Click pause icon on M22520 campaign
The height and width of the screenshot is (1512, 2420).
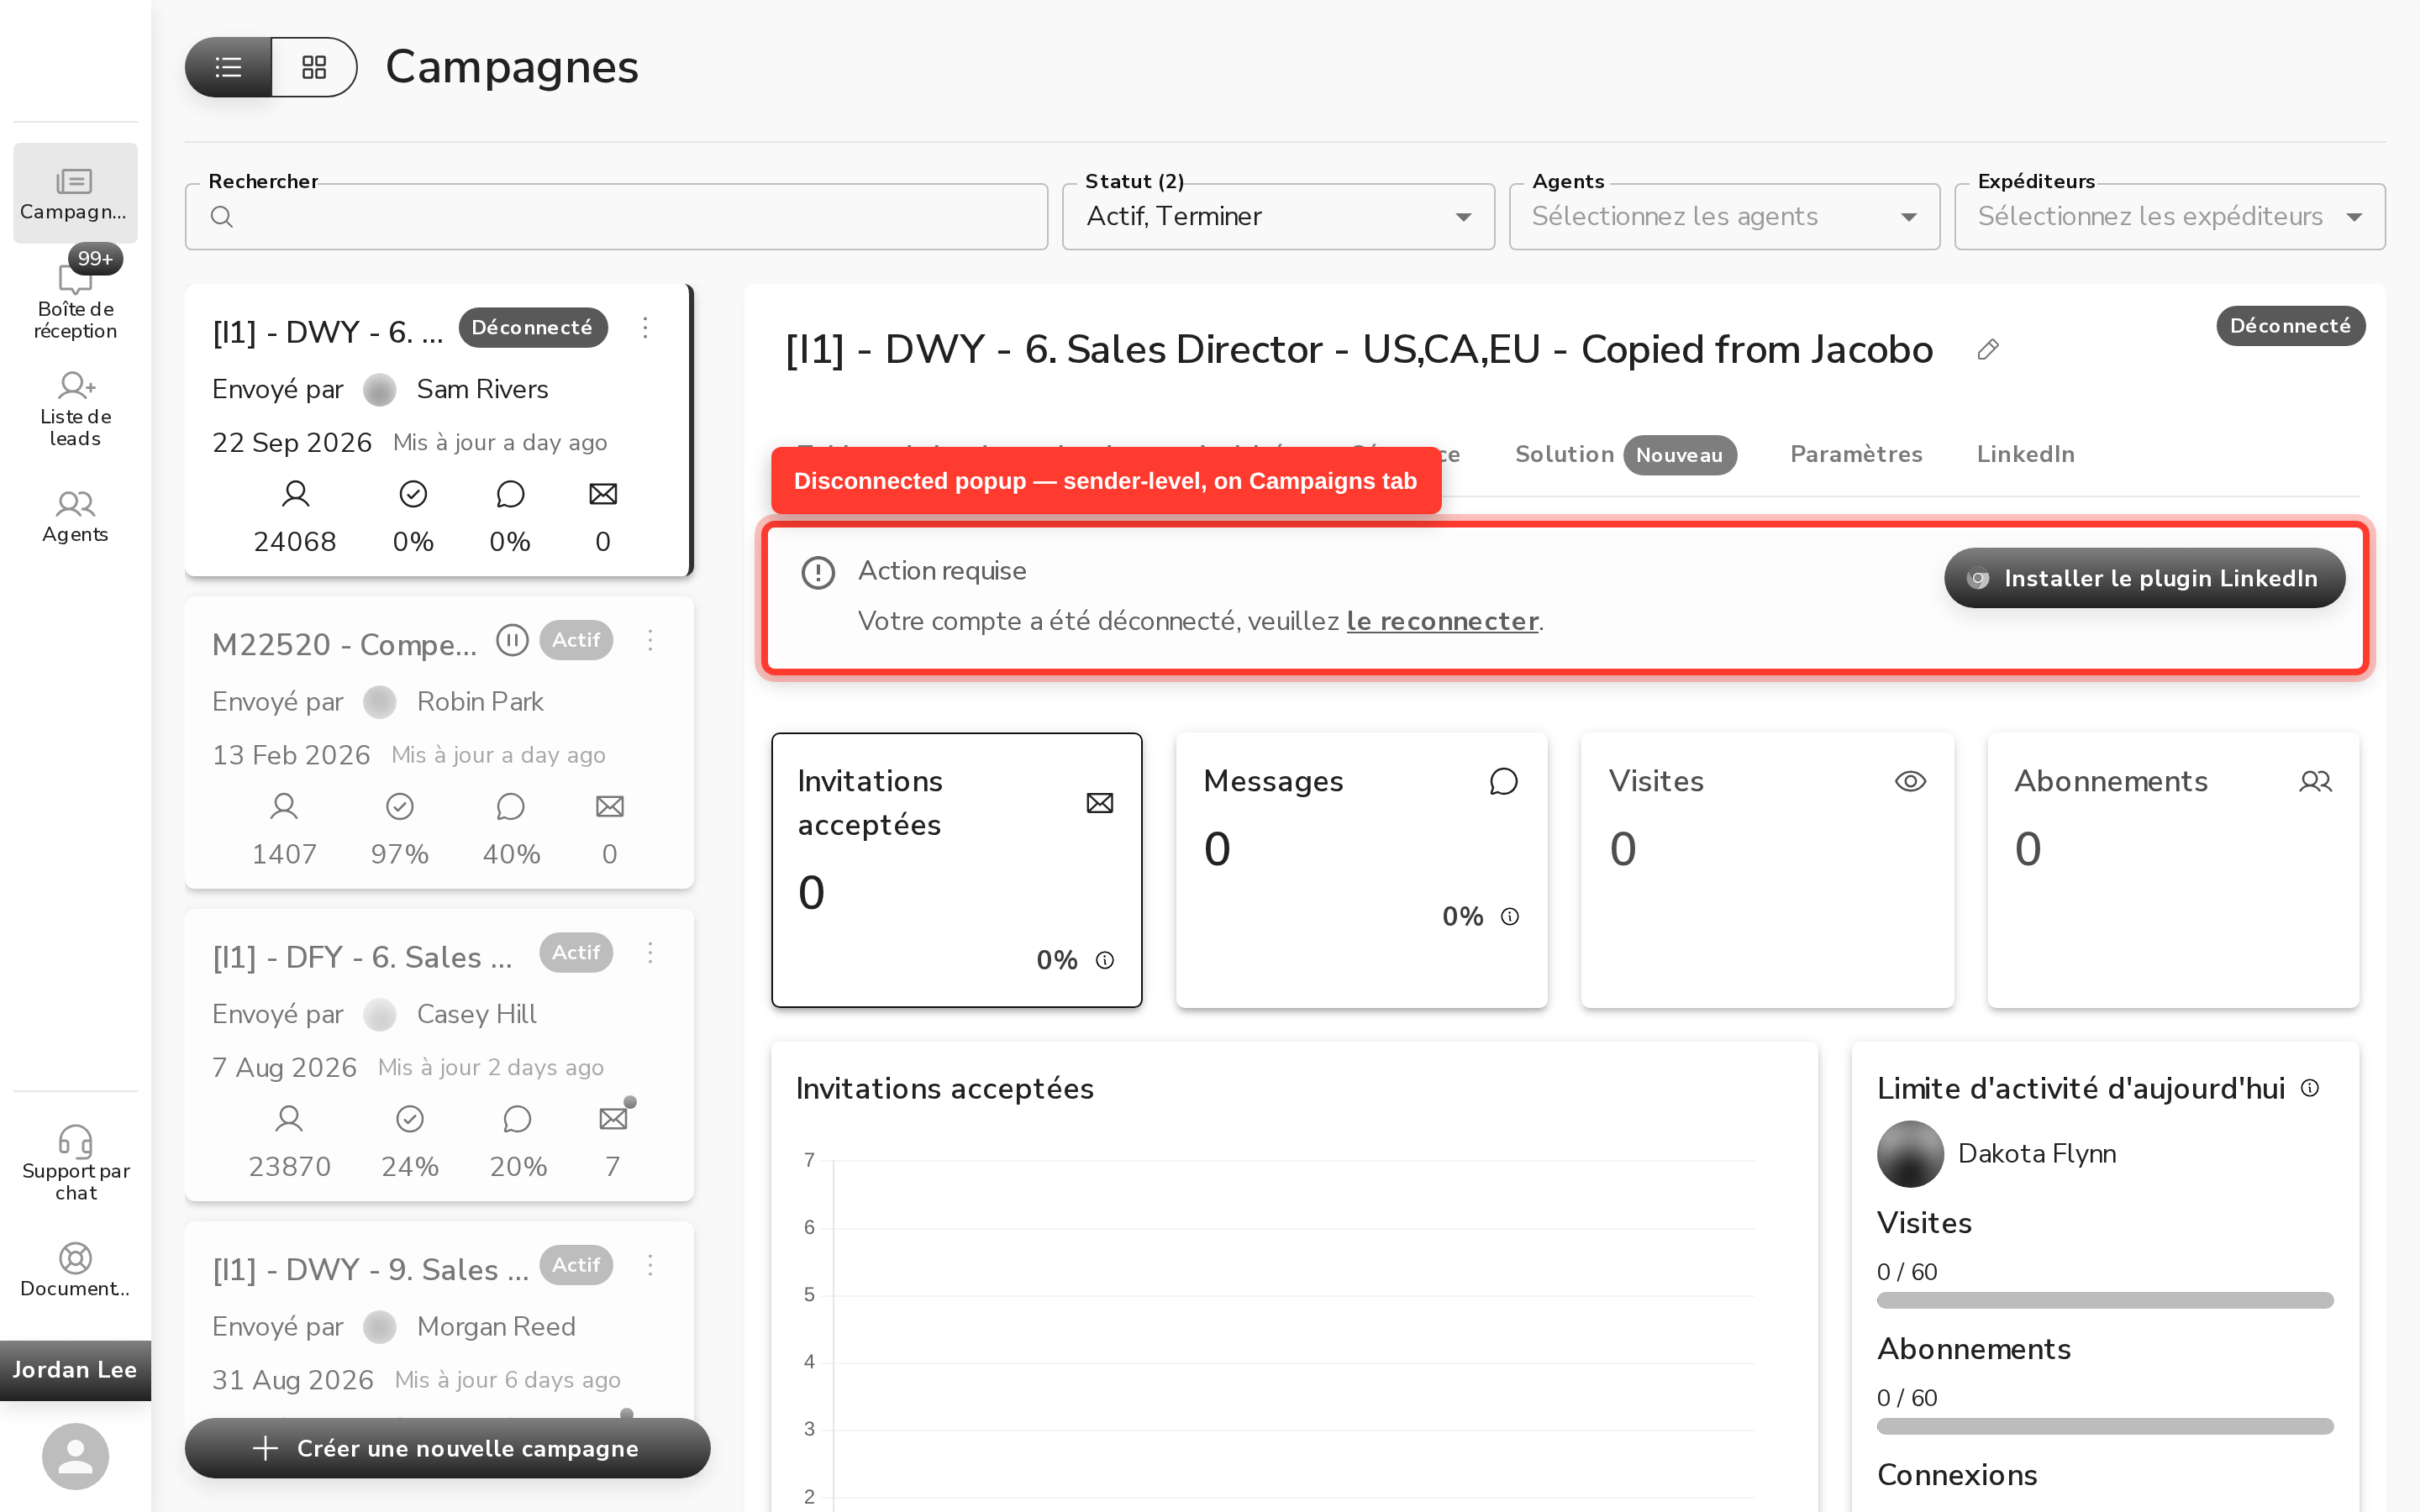coord(512,640)
